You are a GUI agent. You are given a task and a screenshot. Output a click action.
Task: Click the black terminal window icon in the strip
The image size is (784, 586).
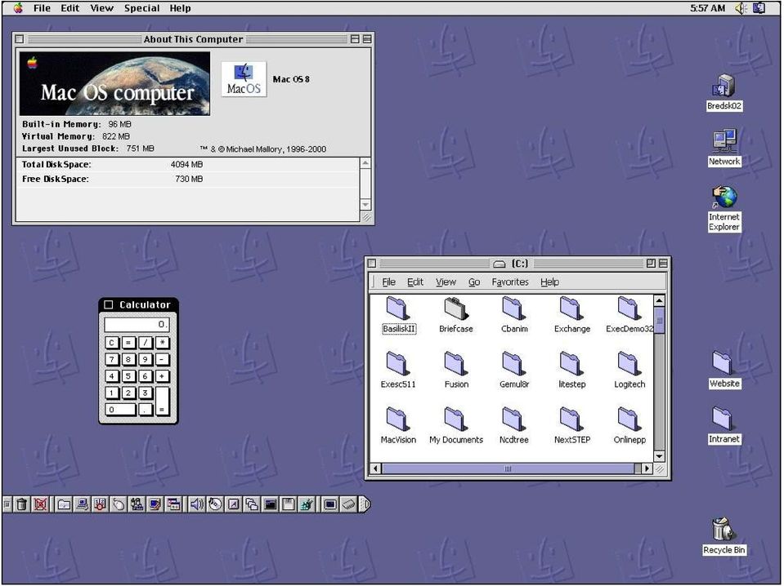pos(270,504)
